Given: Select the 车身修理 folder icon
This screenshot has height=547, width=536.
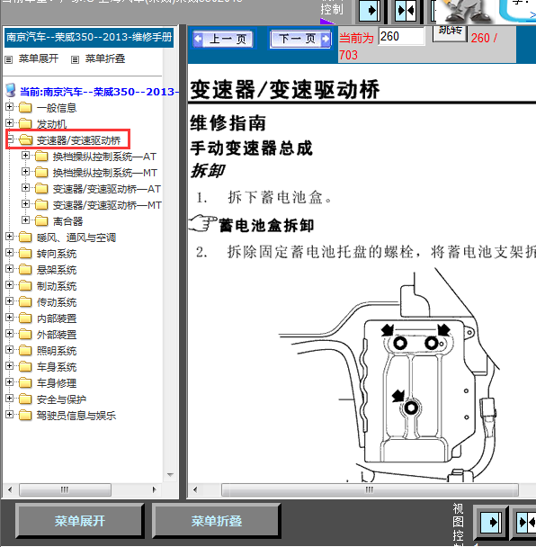Looking at the screenshot, I should (25, 382).
